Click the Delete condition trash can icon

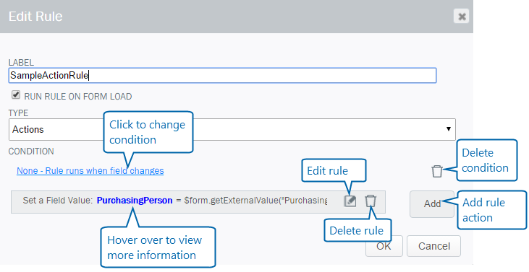pos(437,171)
